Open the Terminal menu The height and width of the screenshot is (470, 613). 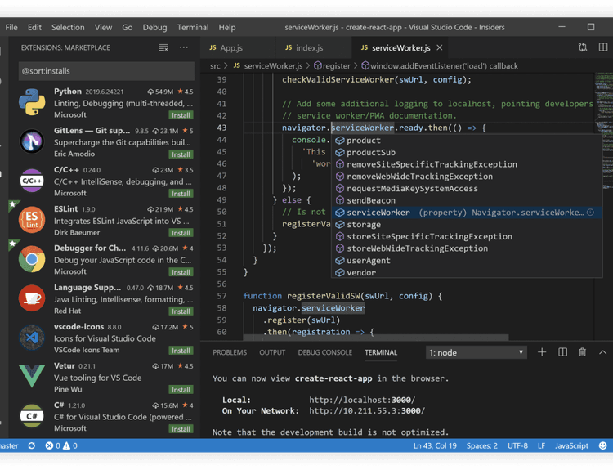pos(193,27)
